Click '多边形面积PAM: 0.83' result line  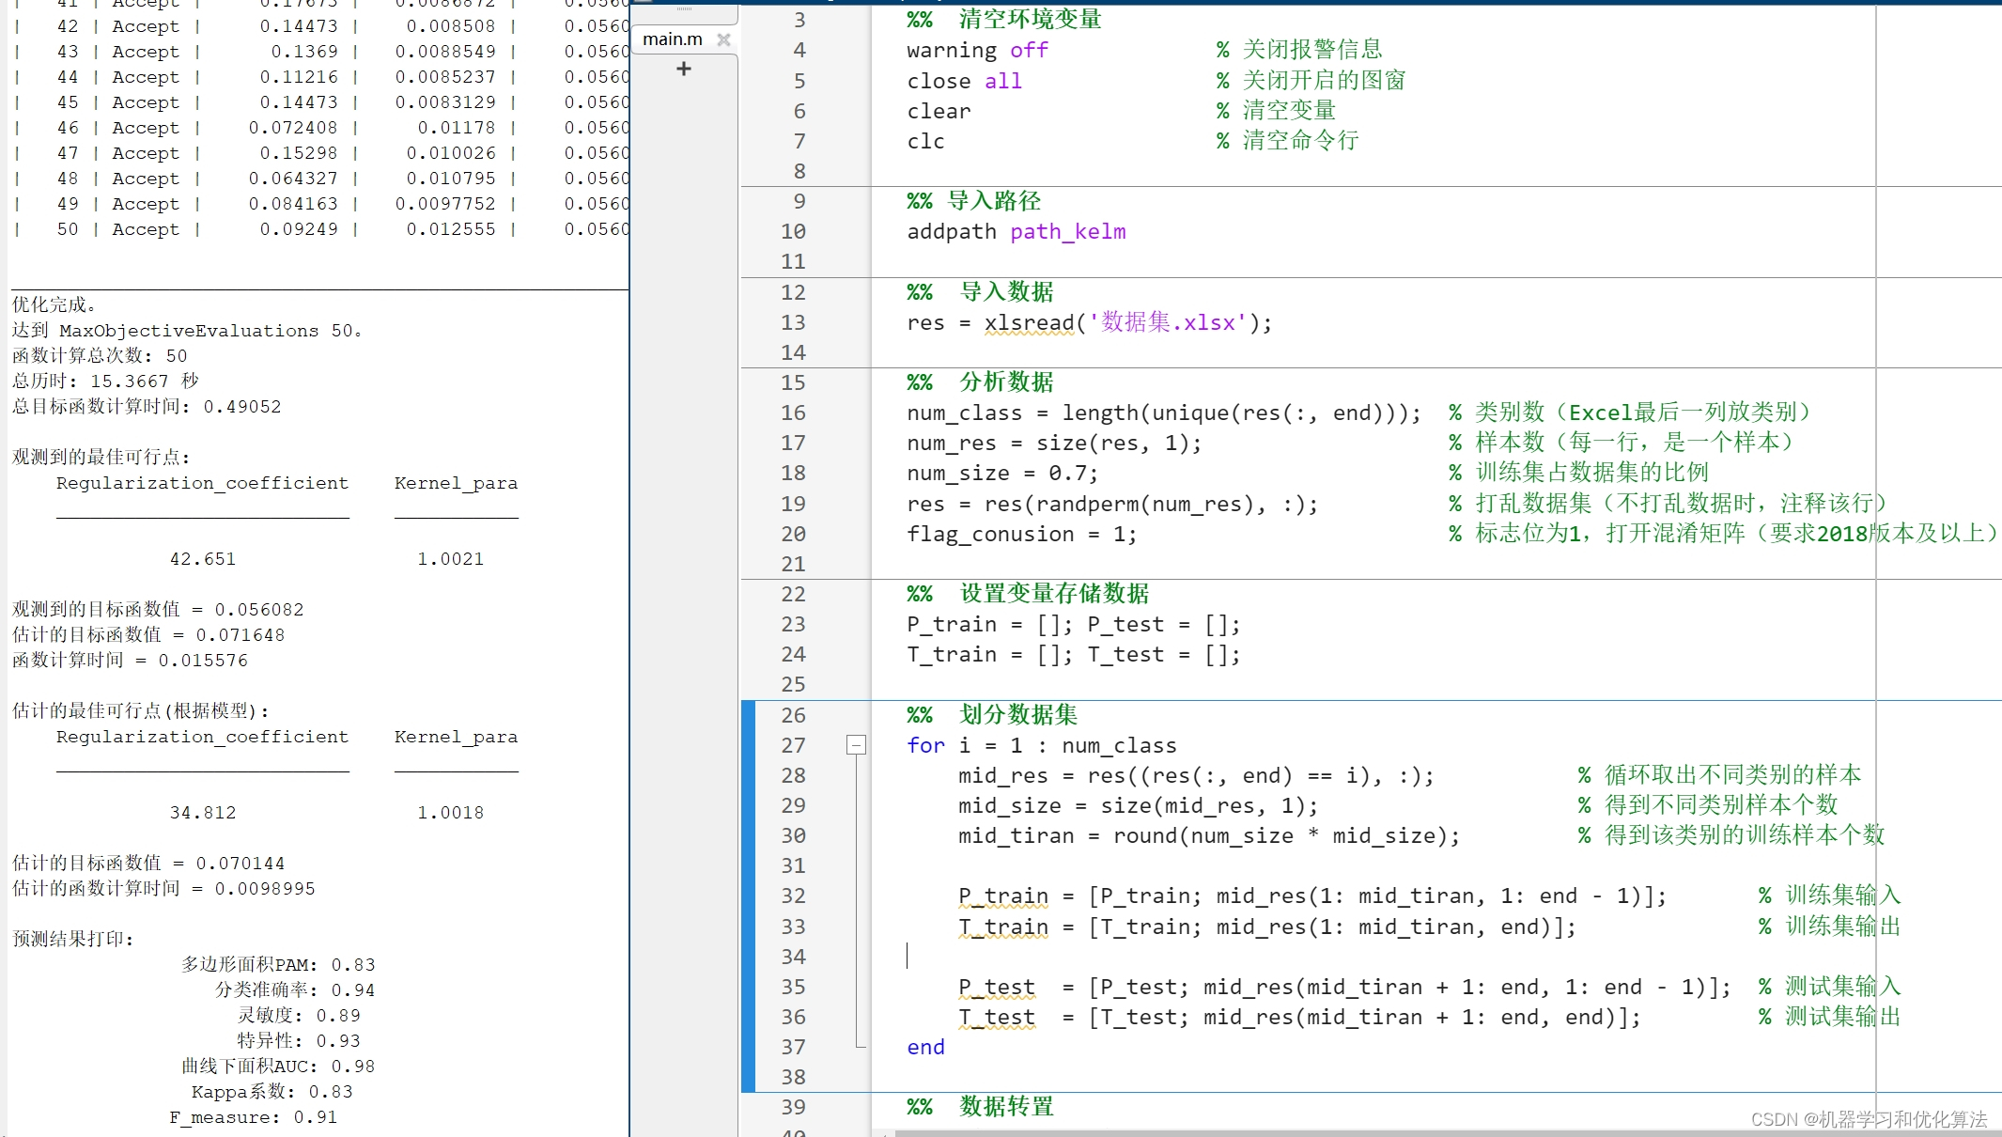click(x=278, y=965)
